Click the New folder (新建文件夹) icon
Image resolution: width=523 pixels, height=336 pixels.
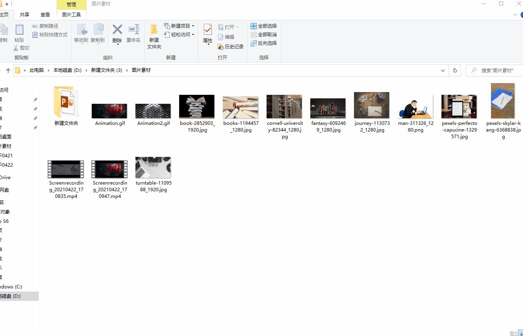[x=154, y=30]
